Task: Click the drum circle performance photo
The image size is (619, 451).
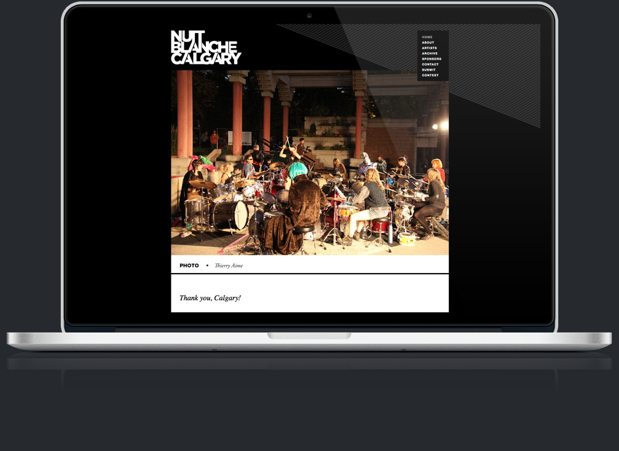Action: pyautogui.click(x=310, y=163)
